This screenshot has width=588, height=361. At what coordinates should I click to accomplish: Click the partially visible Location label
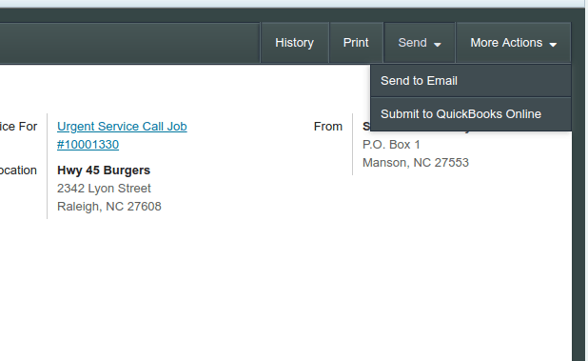click(x=18, y=170)
